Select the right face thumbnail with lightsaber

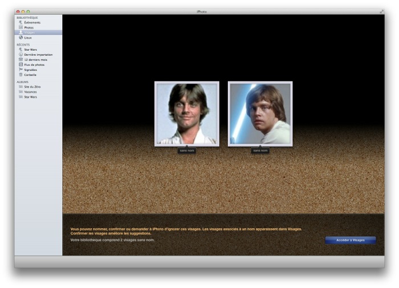(x=260, y=114)
